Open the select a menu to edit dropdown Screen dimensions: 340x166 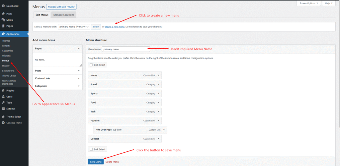click(74, 27)
